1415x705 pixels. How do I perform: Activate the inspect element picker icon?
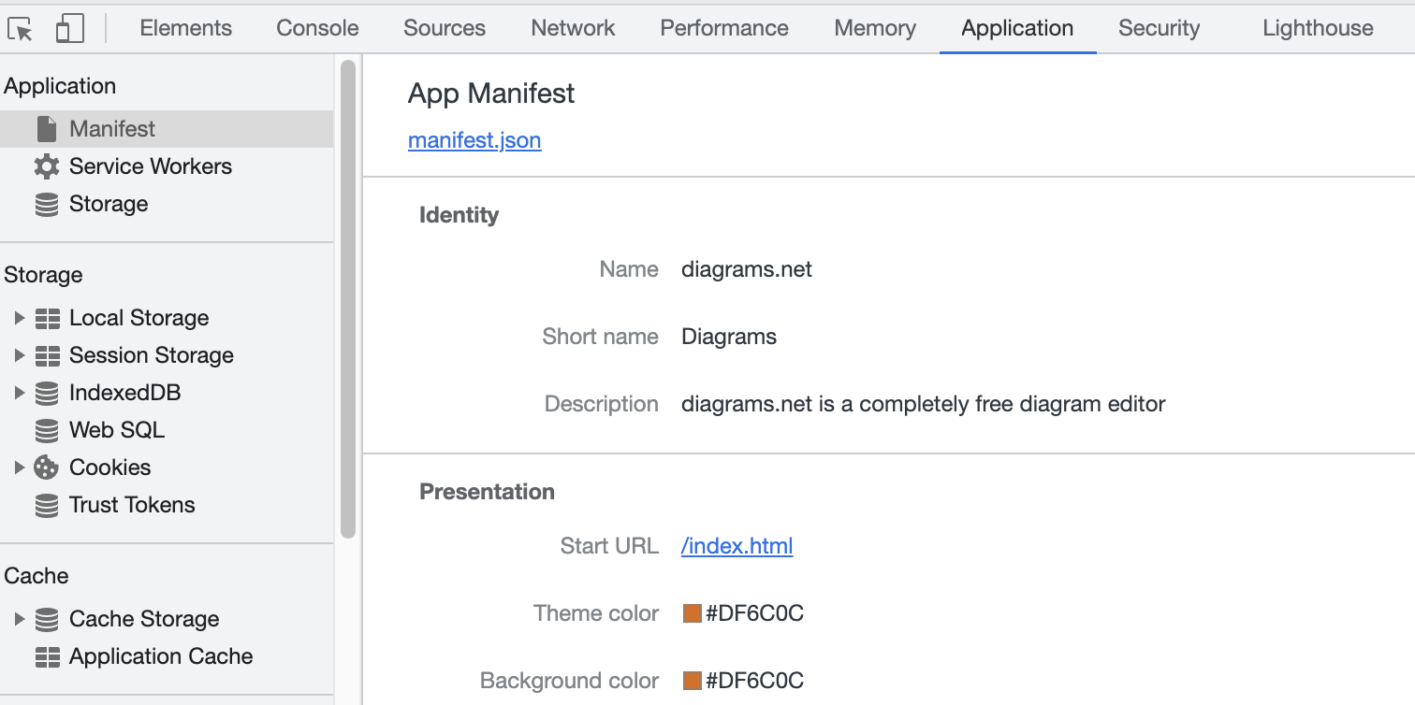[21, 29]
